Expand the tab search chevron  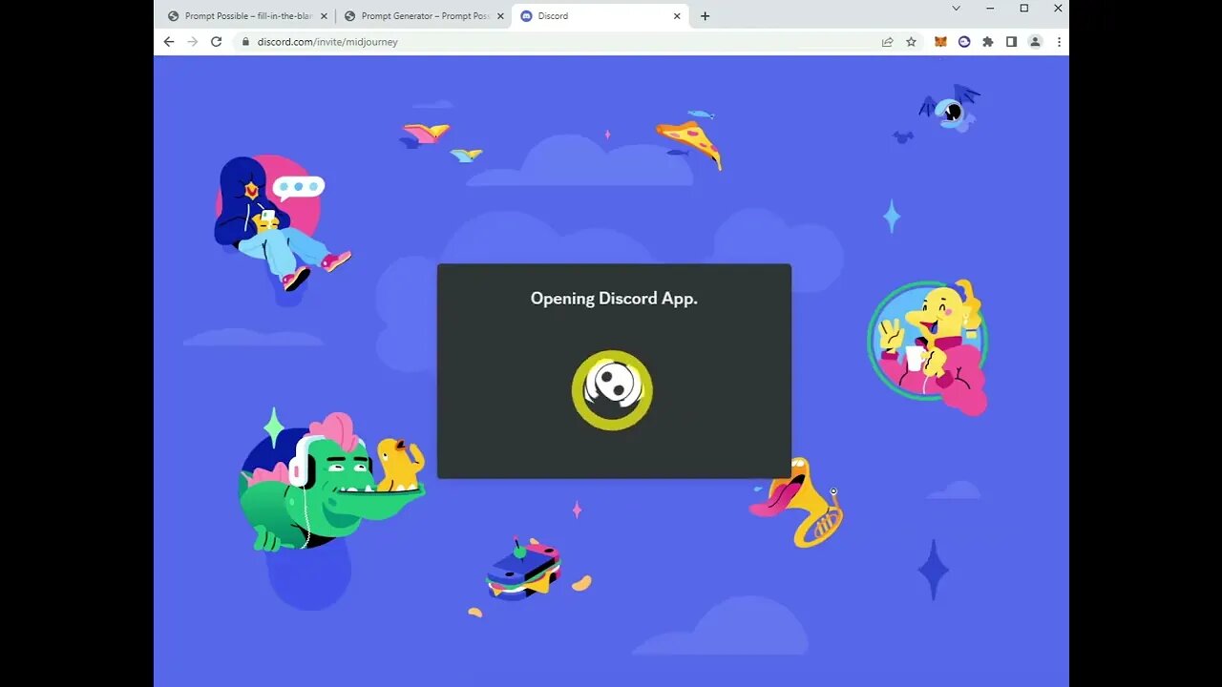[x=956, y=9]
